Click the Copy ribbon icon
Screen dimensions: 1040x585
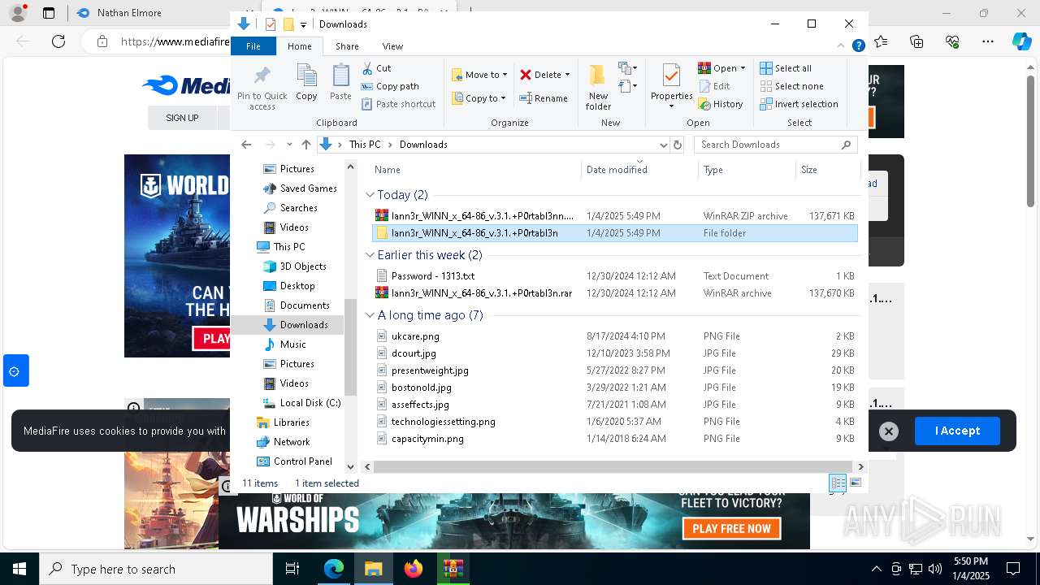(x=306, y=82)
